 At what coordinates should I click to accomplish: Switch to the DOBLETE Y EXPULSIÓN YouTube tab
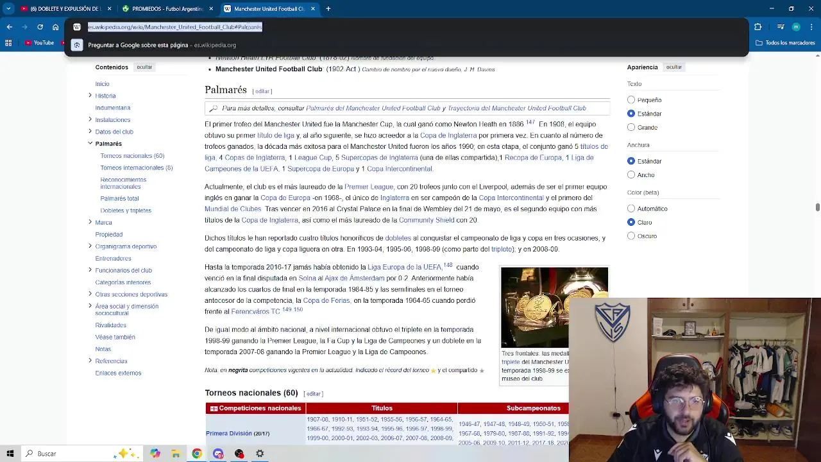pos(66,9)
